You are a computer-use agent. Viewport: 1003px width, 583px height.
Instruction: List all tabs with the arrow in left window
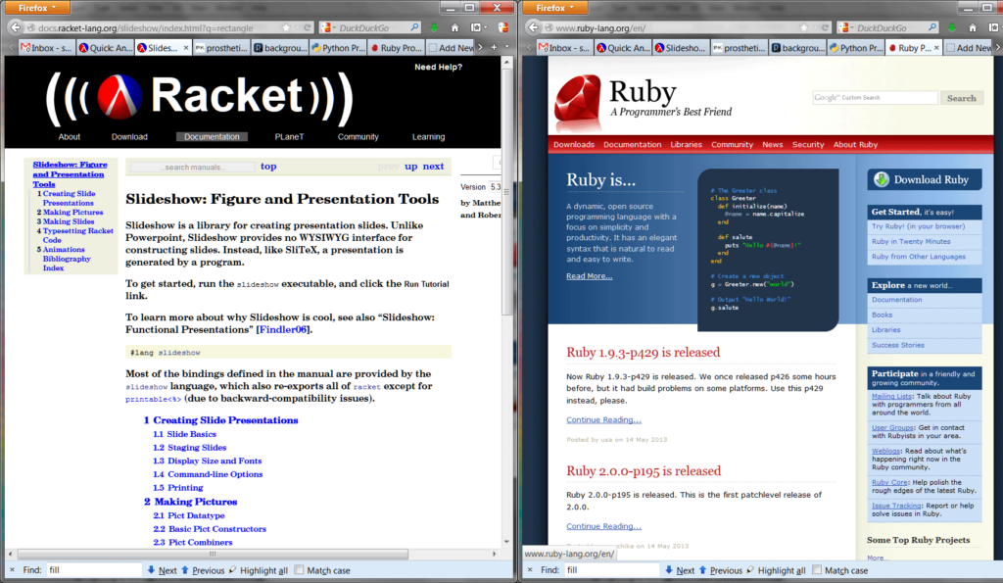[507, 47]
